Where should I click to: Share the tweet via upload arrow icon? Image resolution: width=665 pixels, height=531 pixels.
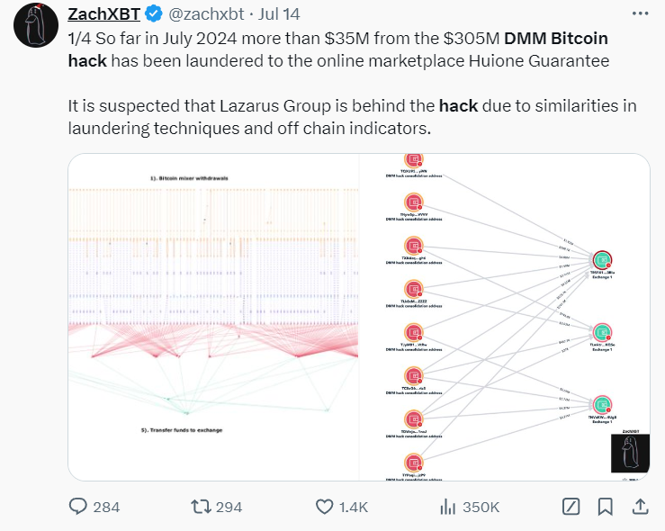coord(639,507)
